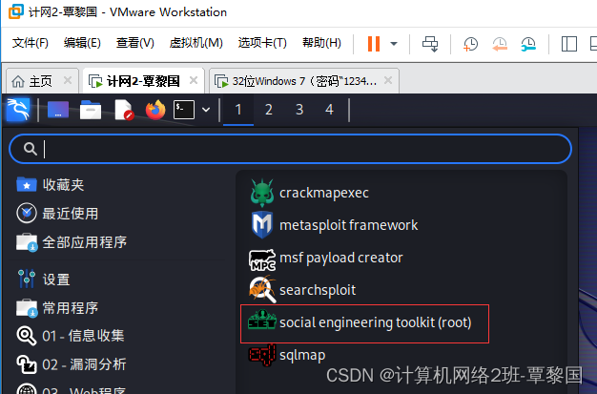
Task: Close the 计网2-覃黎国 tab
Action: [x=194, y=80]
